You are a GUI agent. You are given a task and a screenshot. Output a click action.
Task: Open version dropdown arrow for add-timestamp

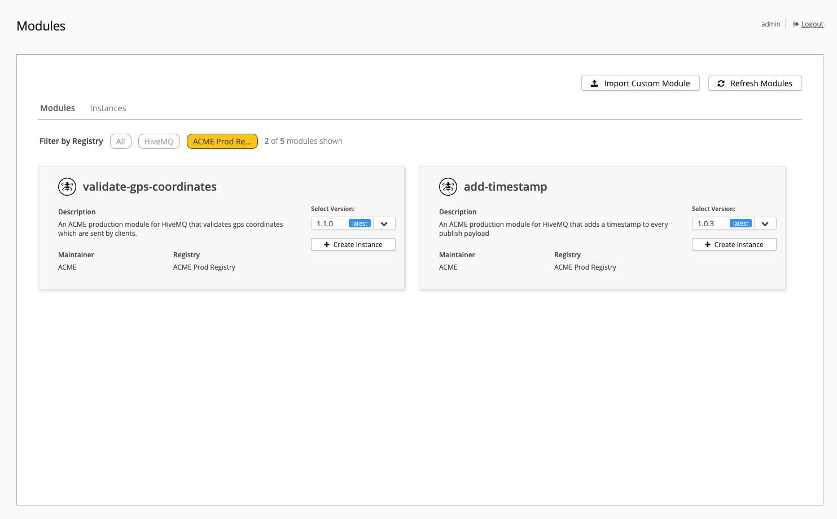(x=765, y=223)
